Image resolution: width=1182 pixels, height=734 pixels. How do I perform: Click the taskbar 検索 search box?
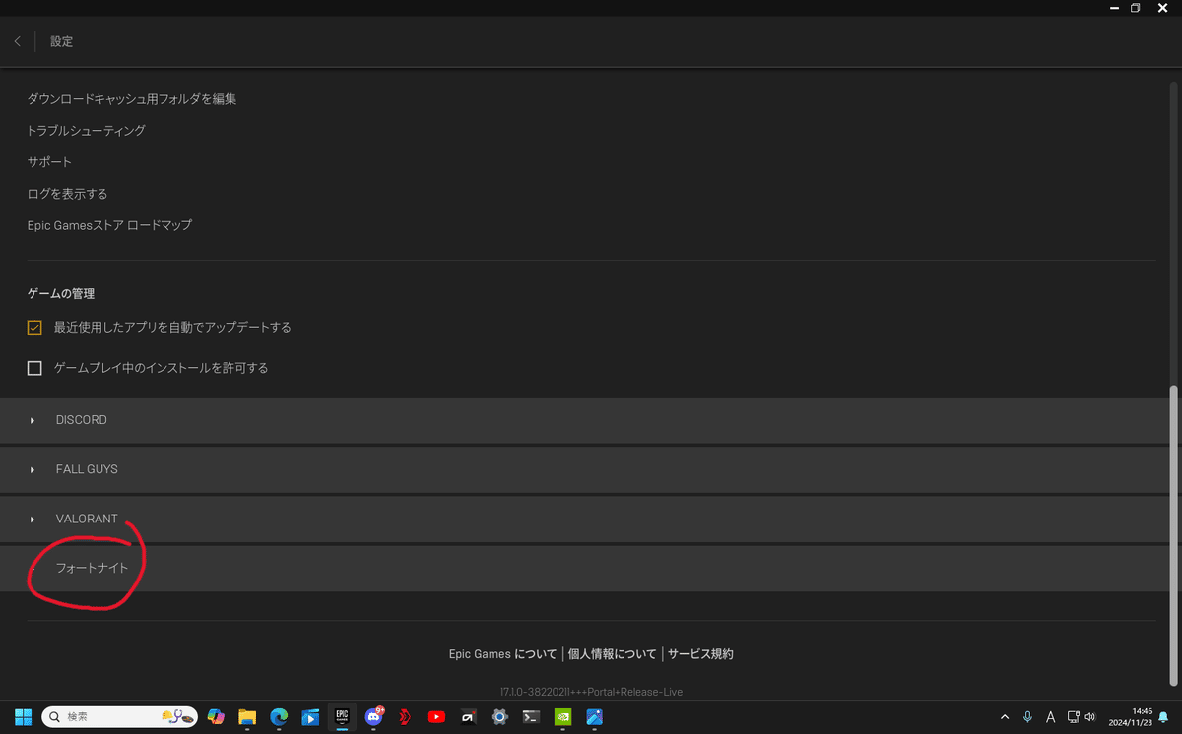(x=119, y=717)
